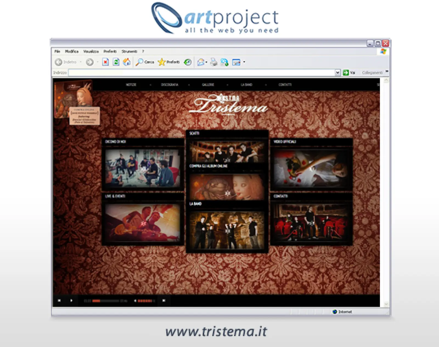The image size is (439, 347).
Task: Click the Mail envelope toolbar icon
Action: pyautogui.click(x=201, y=62)
